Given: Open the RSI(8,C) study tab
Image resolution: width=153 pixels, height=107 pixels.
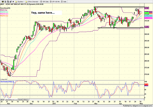Looking at the screenshot, I should tap(26, 99).
